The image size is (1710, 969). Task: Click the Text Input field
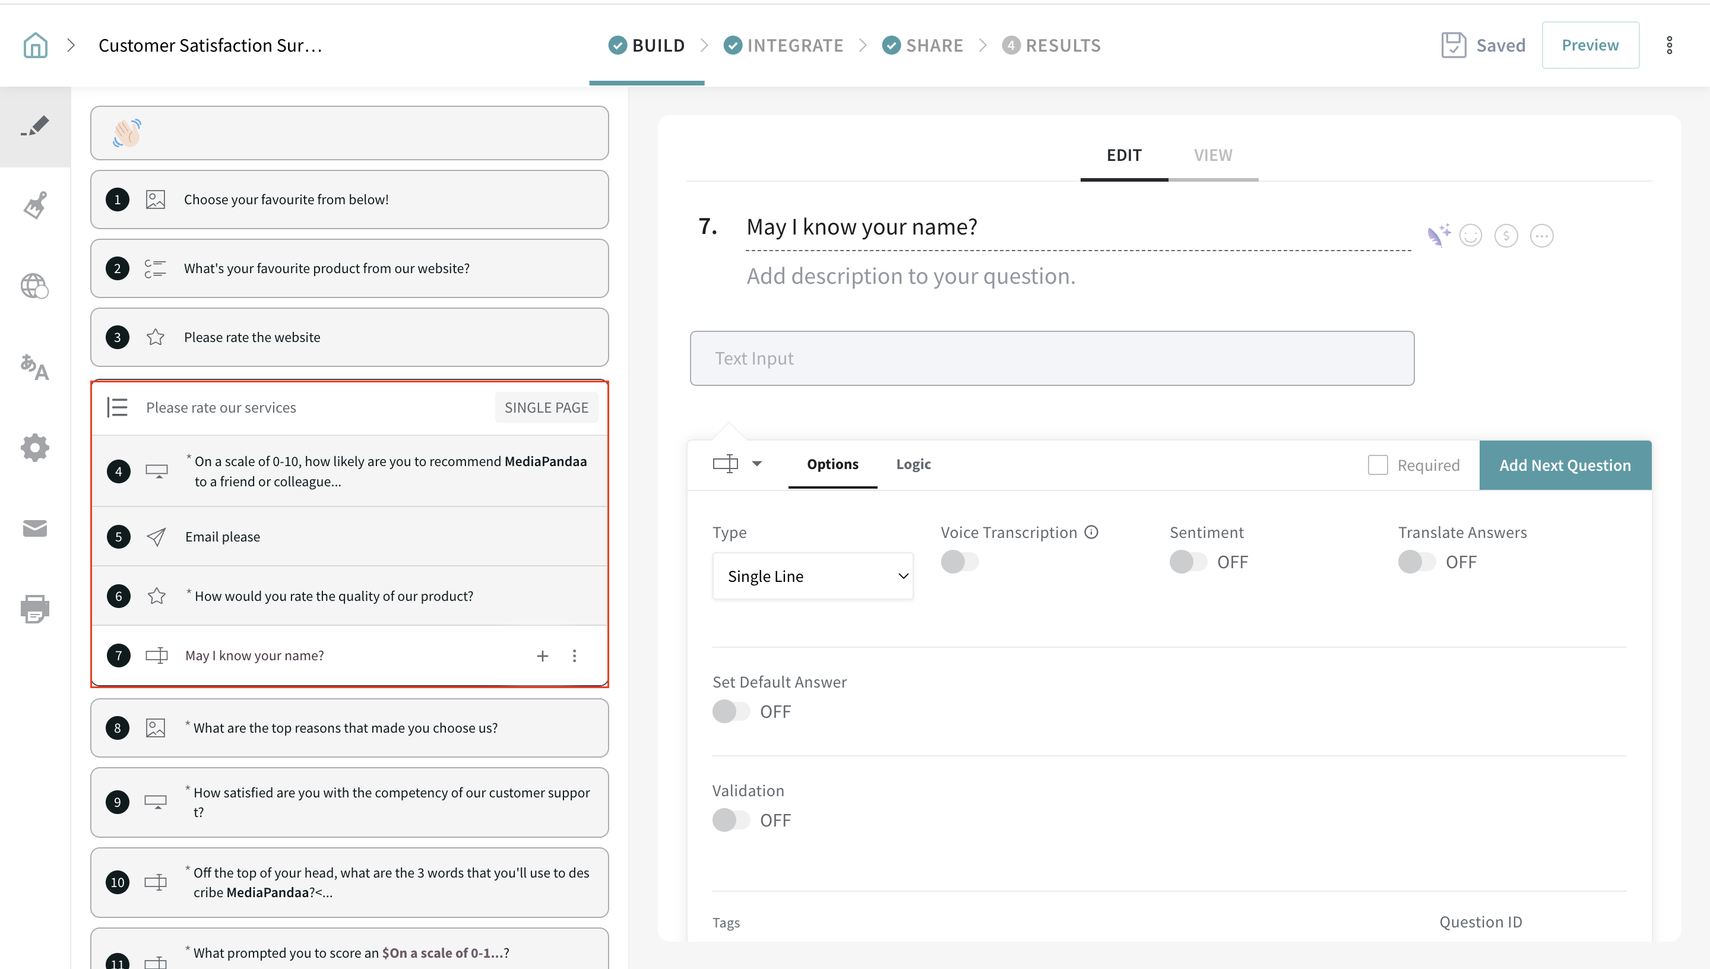[1052, 358]
